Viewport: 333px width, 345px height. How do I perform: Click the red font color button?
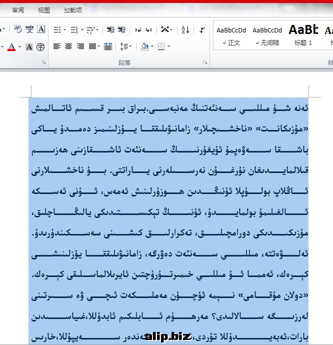pyautogui.click(x=11, y=47)
